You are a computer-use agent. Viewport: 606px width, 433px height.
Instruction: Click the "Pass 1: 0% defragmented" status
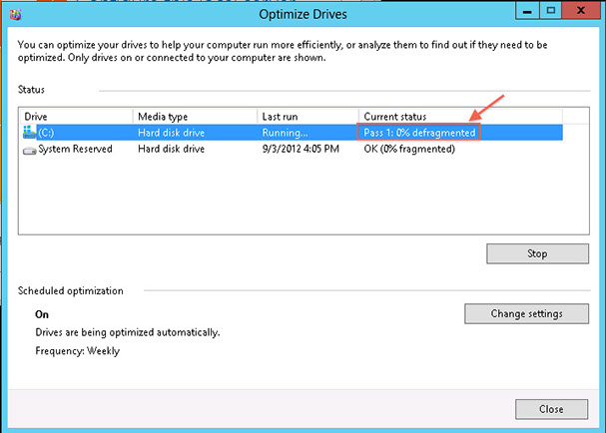click(x=419, y=132)
